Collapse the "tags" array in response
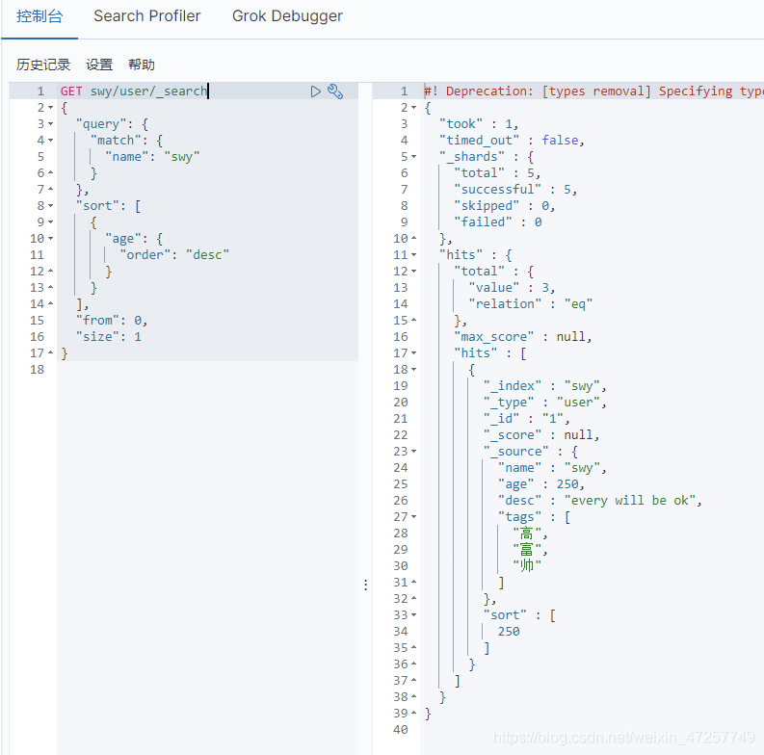 [413, 516]
